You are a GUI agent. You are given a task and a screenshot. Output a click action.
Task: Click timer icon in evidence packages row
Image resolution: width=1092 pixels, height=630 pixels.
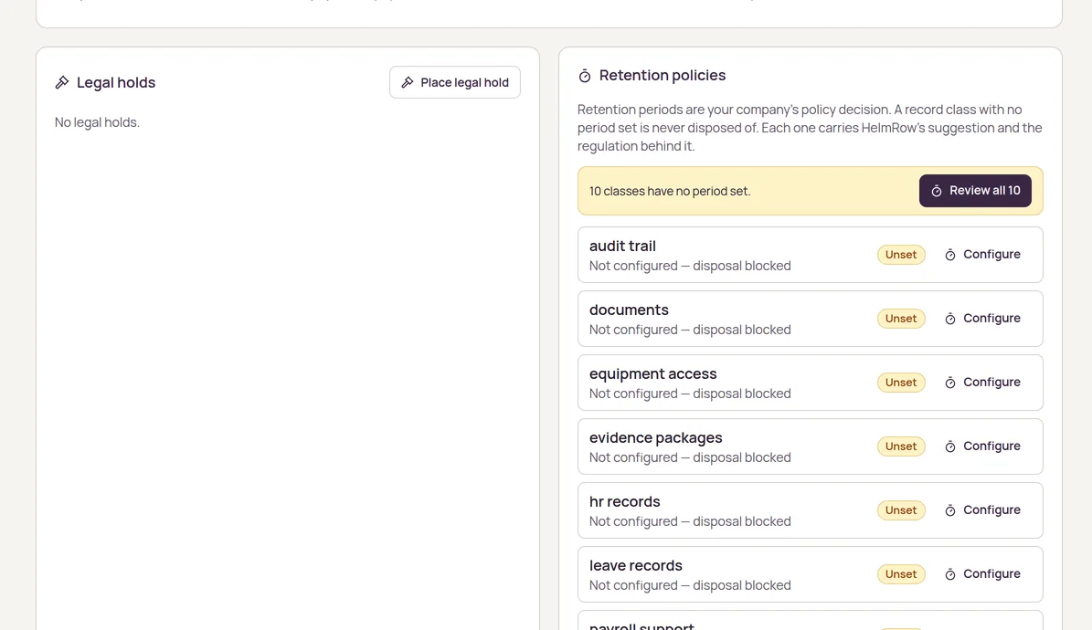[x=950, y=446]
